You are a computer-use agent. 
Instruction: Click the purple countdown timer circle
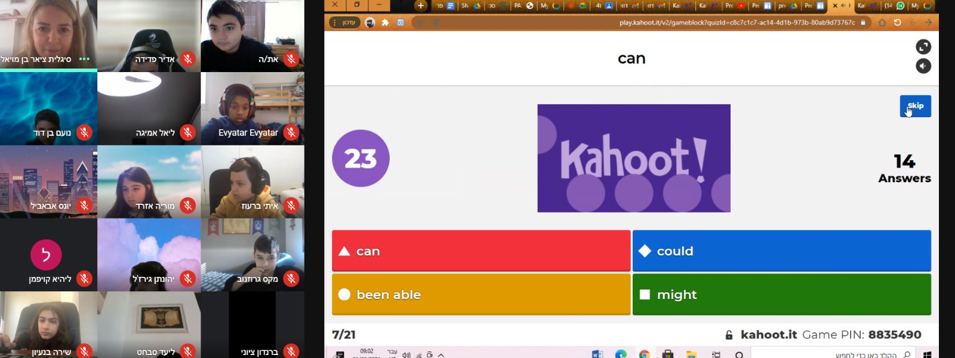tap(361, 158)
